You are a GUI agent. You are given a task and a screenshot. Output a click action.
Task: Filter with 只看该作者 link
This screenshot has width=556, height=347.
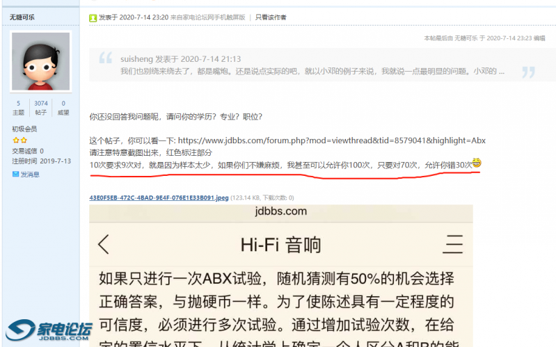(271, 17)
